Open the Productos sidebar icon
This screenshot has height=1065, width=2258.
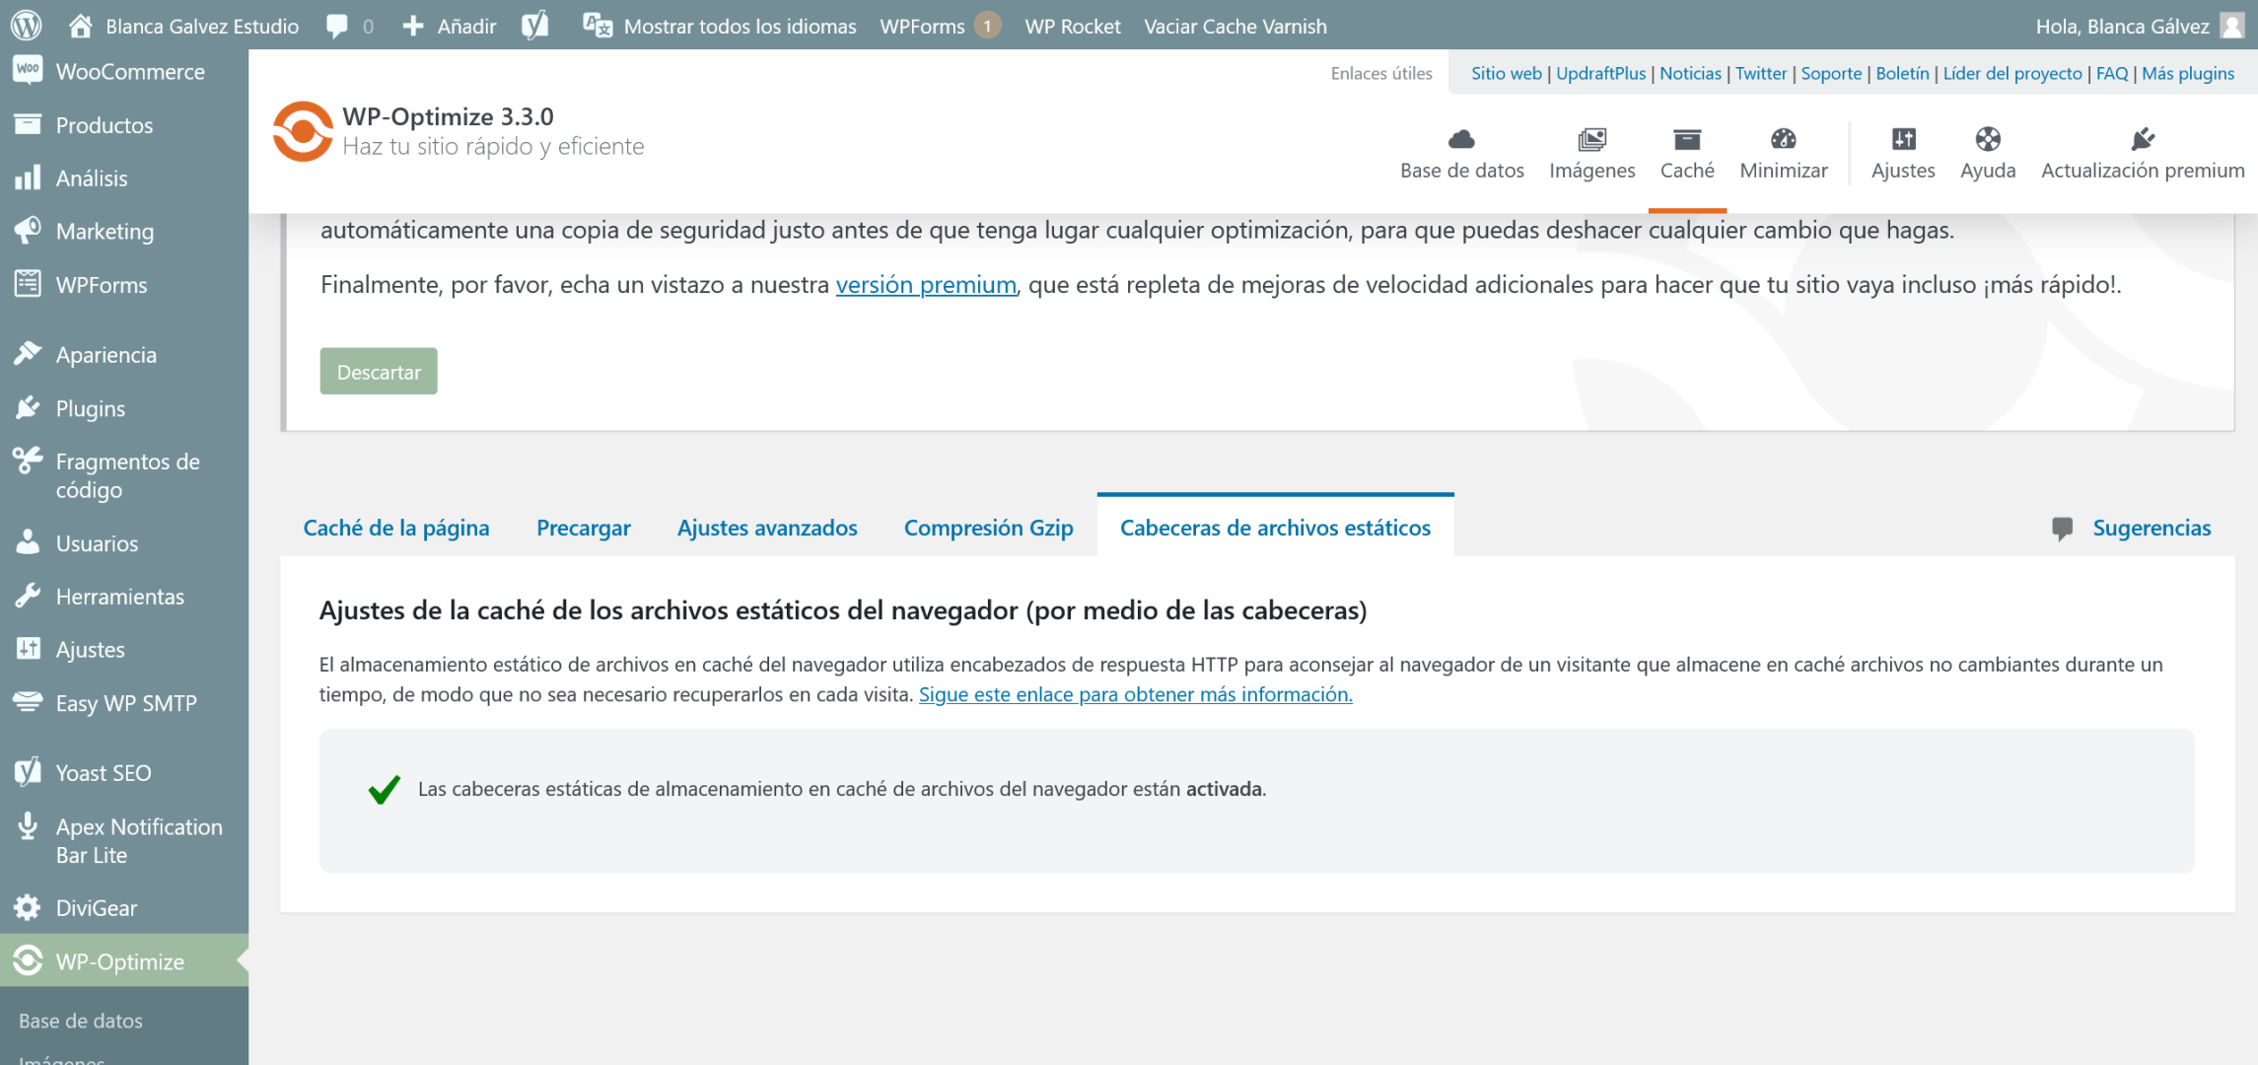click(x=29, y=124)
